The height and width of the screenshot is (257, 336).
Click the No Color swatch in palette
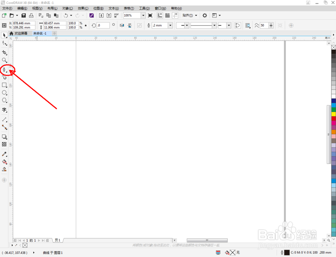pyautogui.click(x=334, y=47)
